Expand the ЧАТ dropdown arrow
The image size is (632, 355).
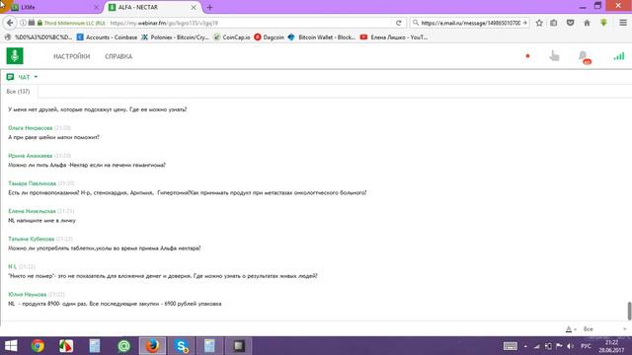click(36, 77)
